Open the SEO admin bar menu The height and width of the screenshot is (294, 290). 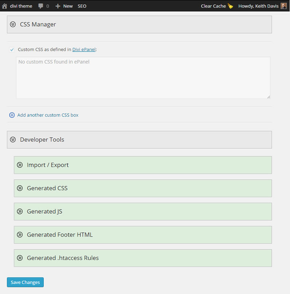coord(82,6)
